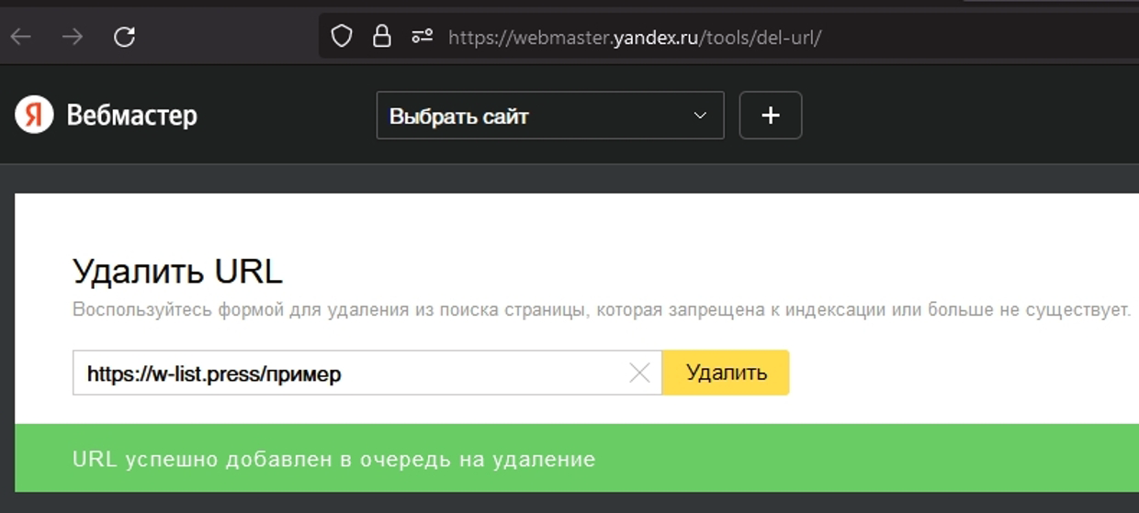Click the padlock site security icon
The height and width of the screenshot is (513, 1139).
coord(381,37)
